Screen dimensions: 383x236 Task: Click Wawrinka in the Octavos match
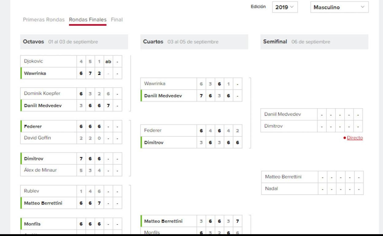pyautogui.click(x=35, y=73)
